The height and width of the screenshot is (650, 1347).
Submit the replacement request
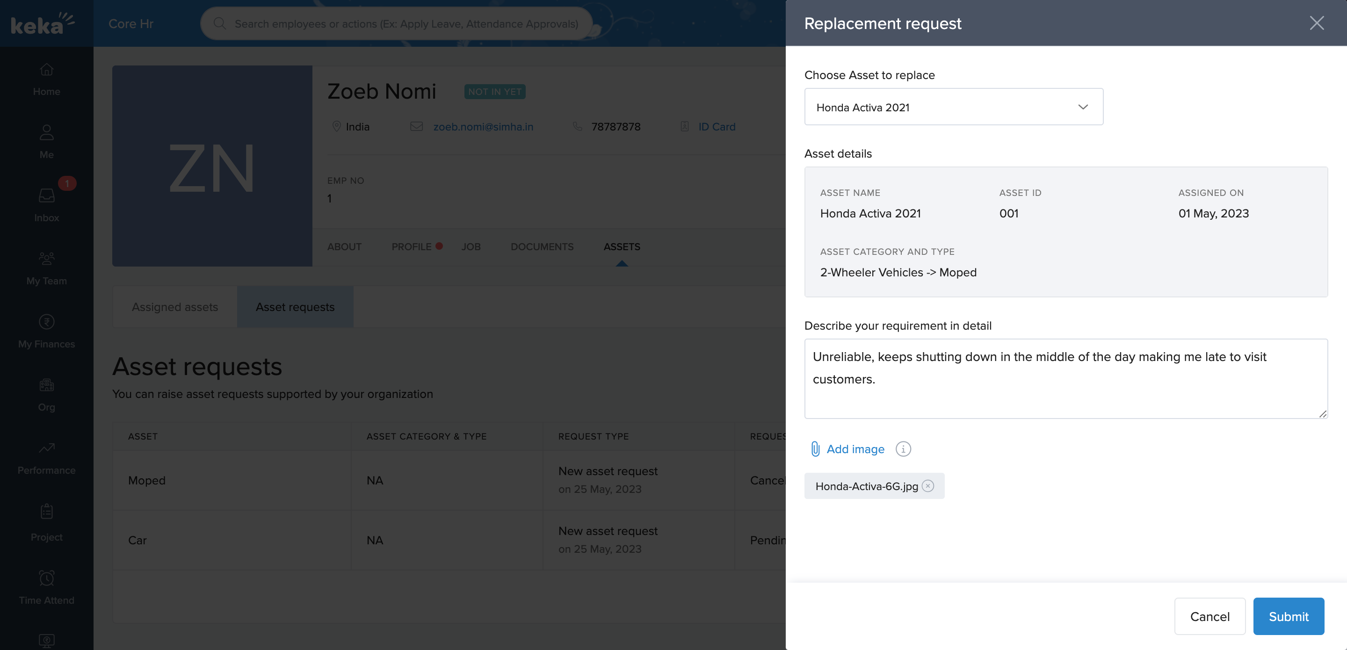(1288, 616)
